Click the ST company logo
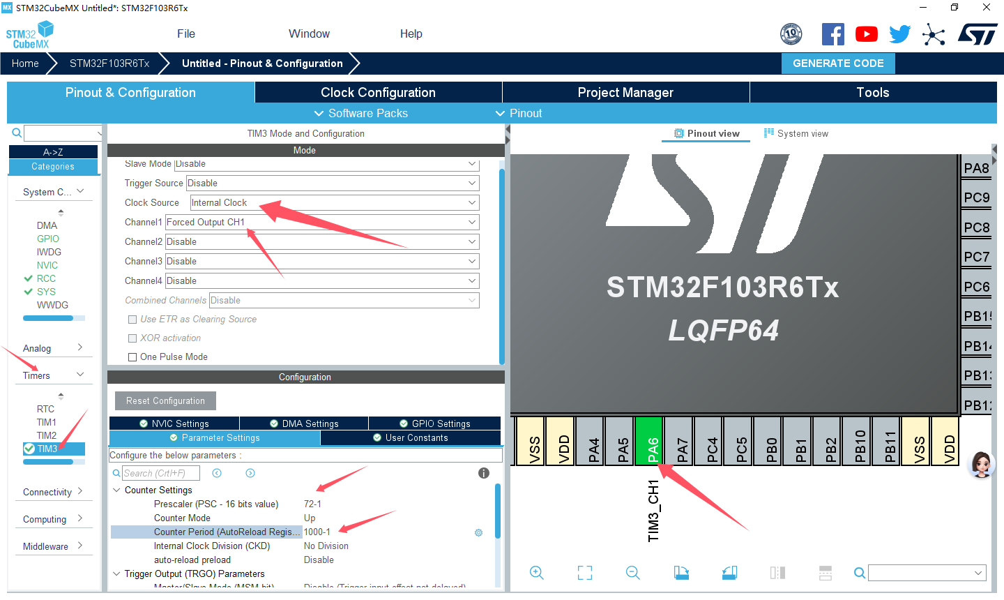The width and height of the screenshot is (1004, 600). tap(978, 34)
